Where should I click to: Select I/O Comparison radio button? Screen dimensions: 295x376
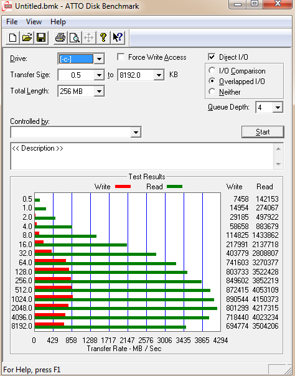[x=212, y=70]
